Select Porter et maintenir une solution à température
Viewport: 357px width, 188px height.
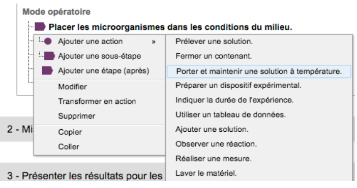click(259, 71)
